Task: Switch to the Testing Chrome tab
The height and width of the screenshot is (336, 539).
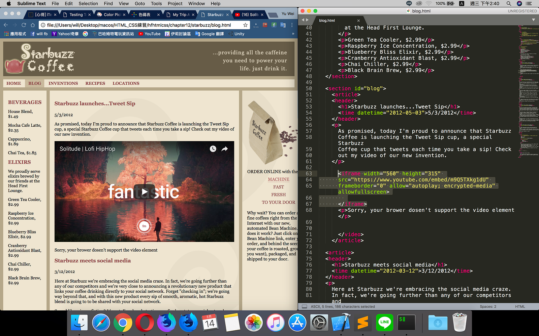Action: pyautogui.click(x=77, y=14)
